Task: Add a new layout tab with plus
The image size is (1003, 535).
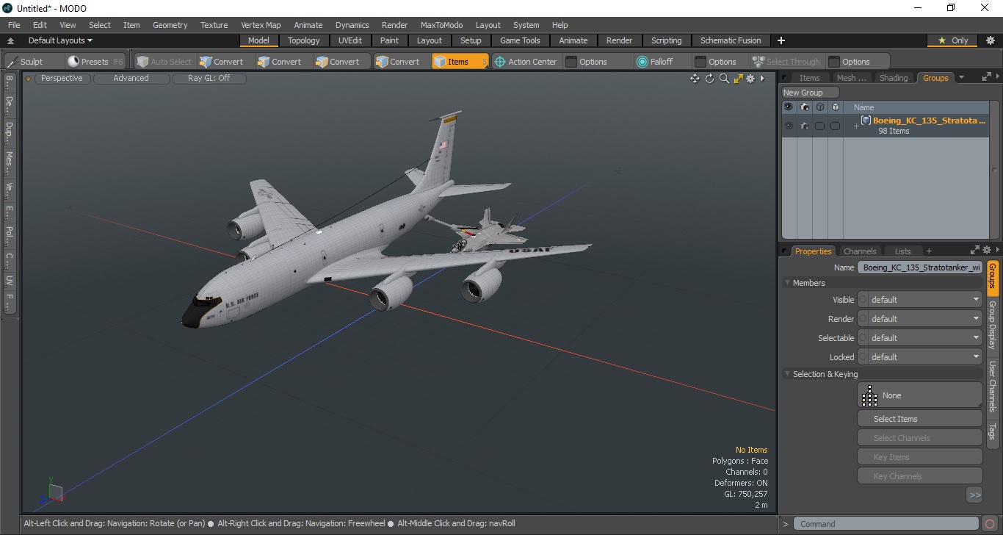Action: [x=781, y=40]
